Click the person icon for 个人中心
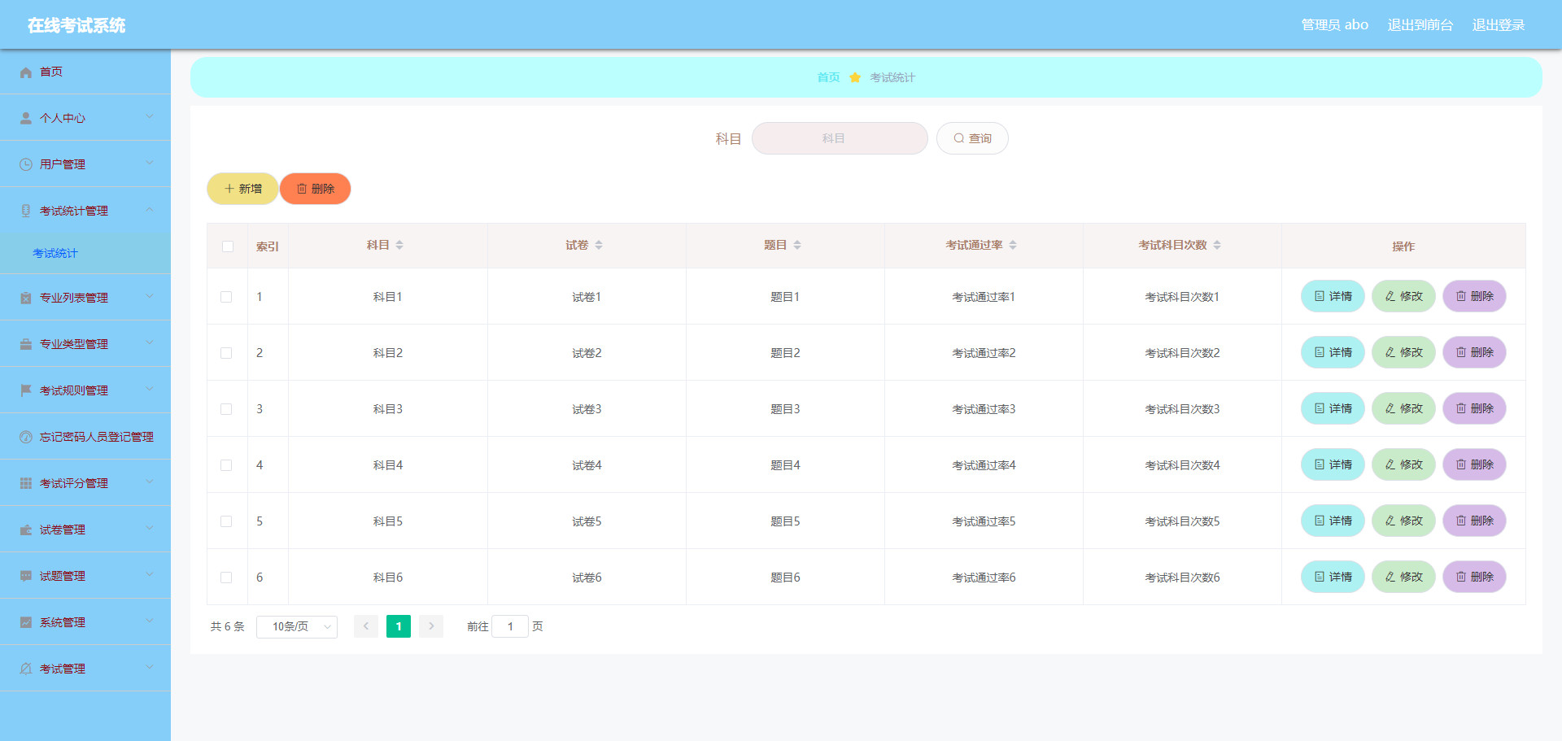 click(x=26, y=119)
